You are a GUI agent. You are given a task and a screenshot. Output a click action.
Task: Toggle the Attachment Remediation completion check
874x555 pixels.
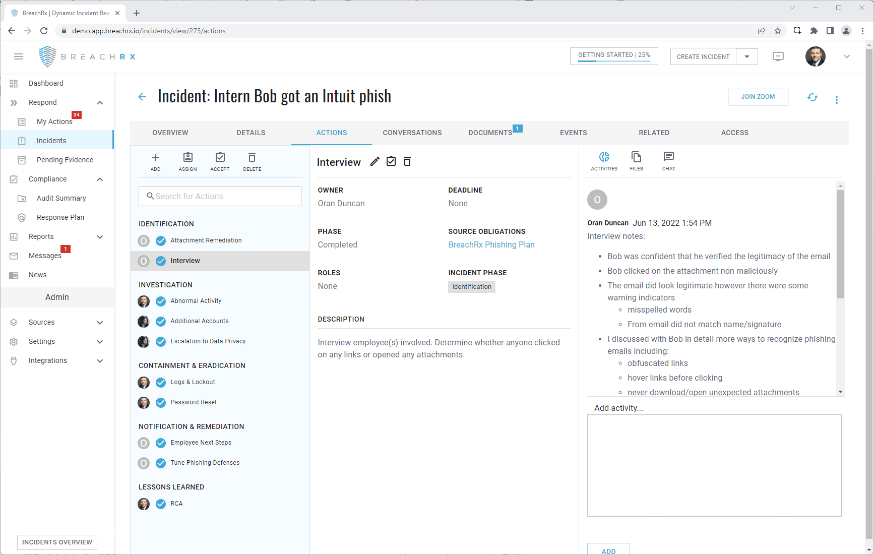click(x=161, y=241)
